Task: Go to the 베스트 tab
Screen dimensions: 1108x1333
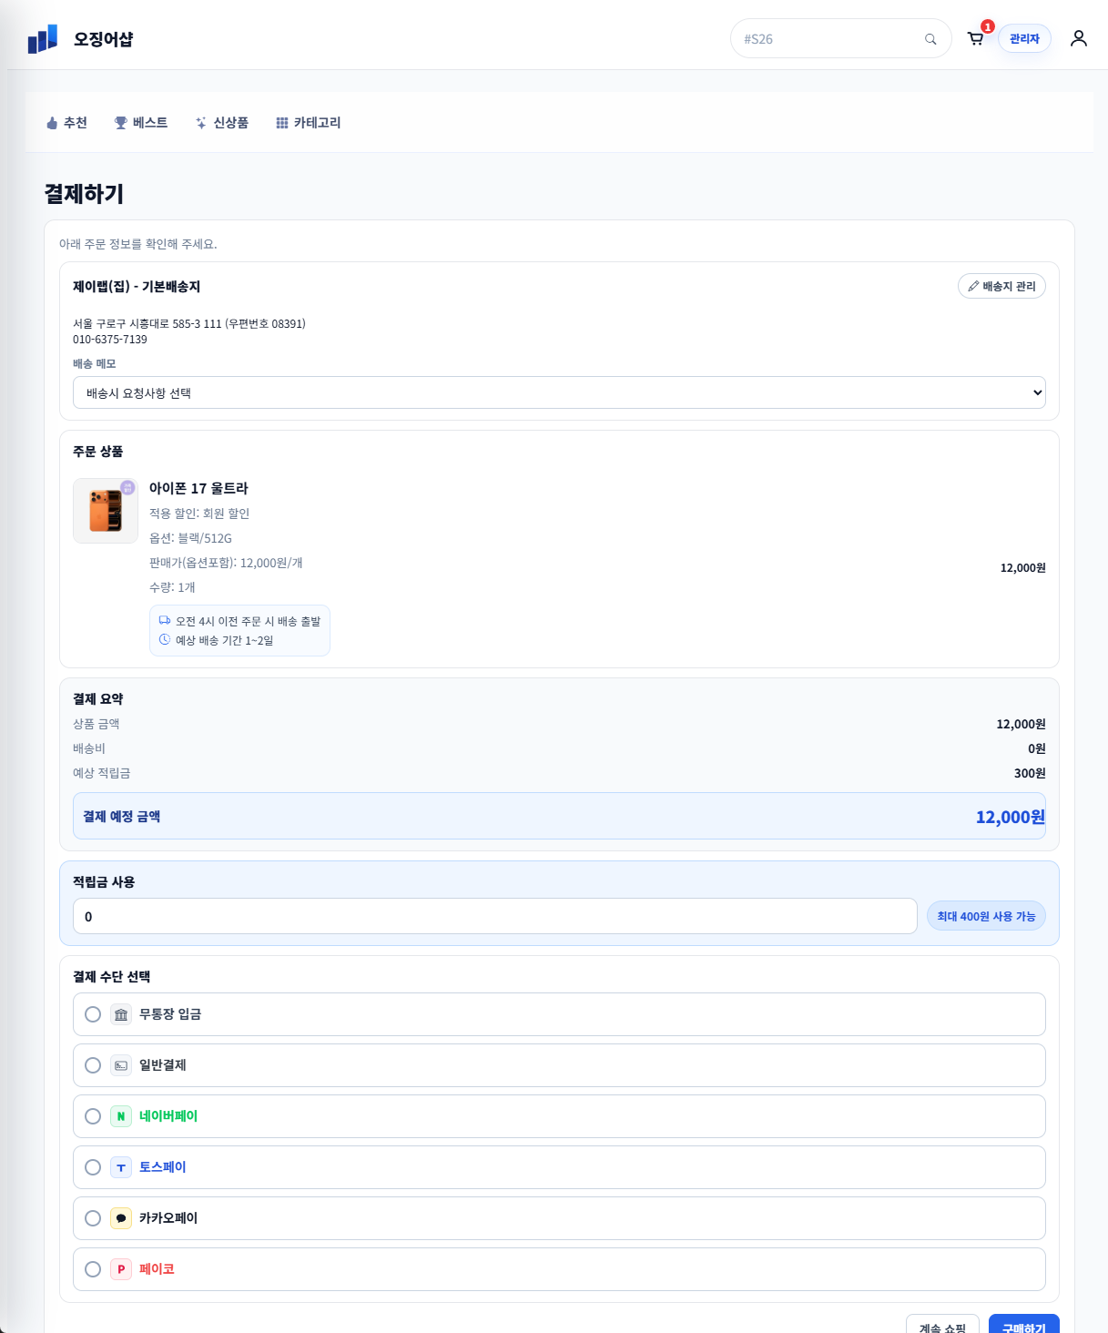Action: click(141, 123)
